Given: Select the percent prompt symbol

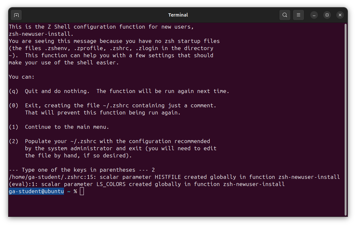Looking at the screenshot, I should (x=75, y=191).
